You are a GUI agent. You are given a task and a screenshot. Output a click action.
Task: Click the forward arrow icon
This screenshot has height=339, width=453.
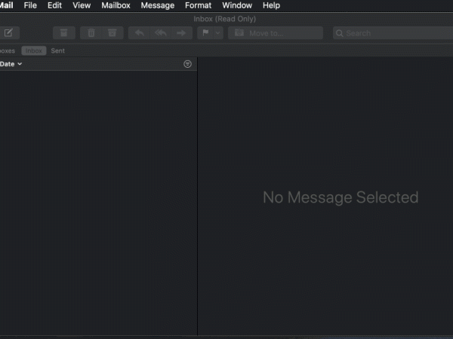coord(180,33)
